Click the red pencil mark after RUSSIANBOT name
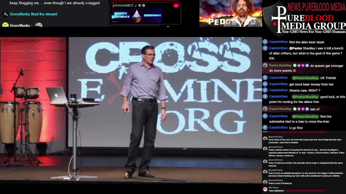This screenshot has height=194, width=346. coord(136,5)
